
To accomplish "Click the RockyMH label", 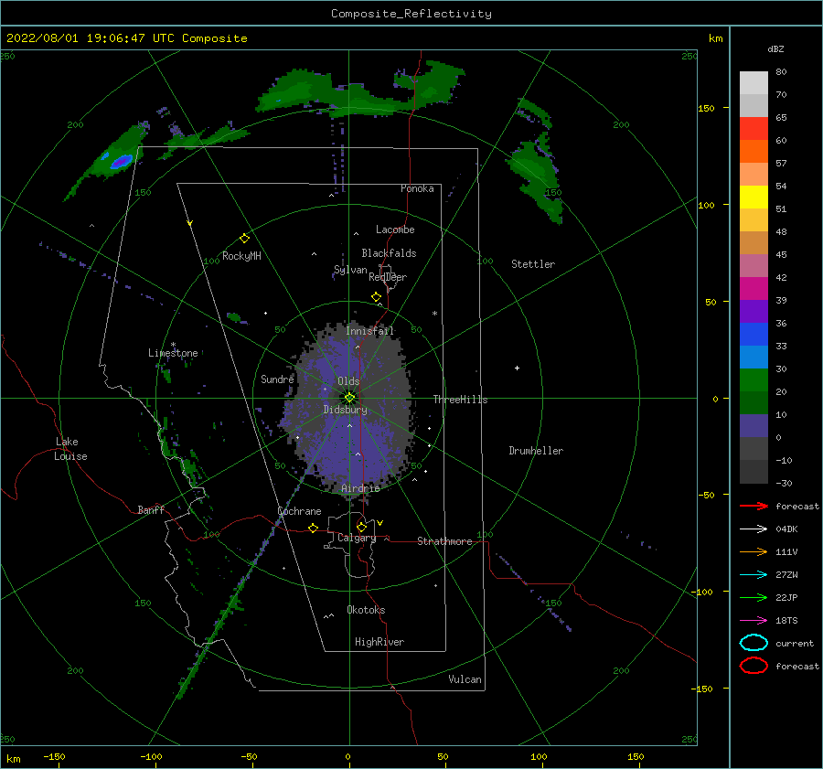I will point(241,256).
